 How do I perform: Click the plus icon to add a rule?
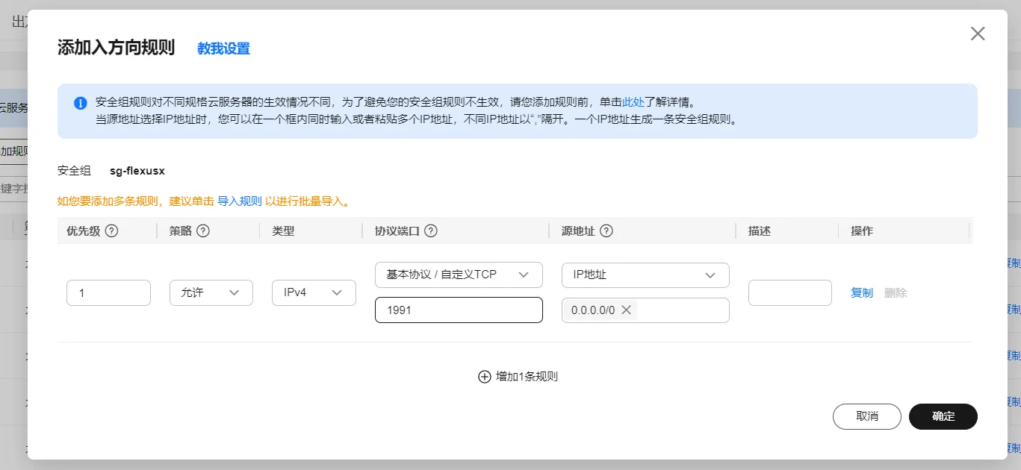(484, 377)
